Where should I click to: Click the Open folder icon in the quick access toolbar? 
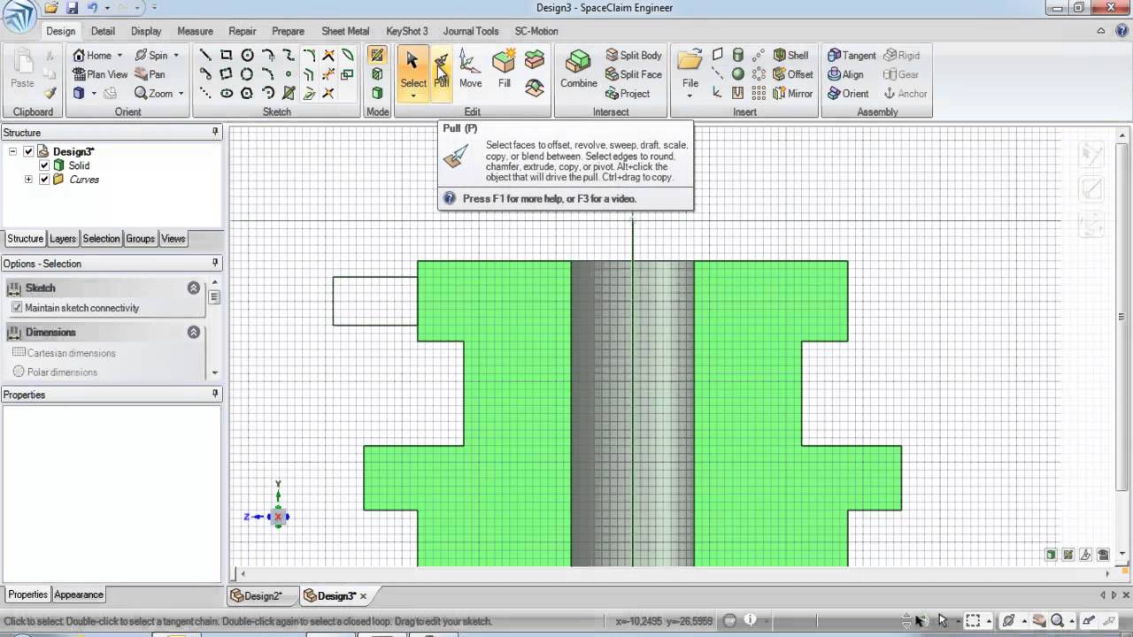tap(52, 8)
